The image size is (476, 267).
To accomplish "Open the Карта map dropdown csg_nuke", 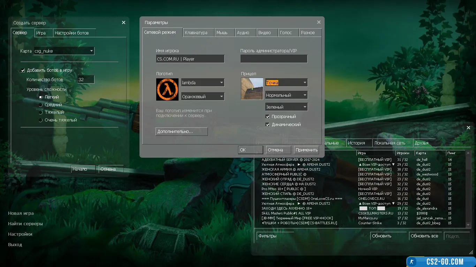I will pyautogui.click(x=64, y=51).
